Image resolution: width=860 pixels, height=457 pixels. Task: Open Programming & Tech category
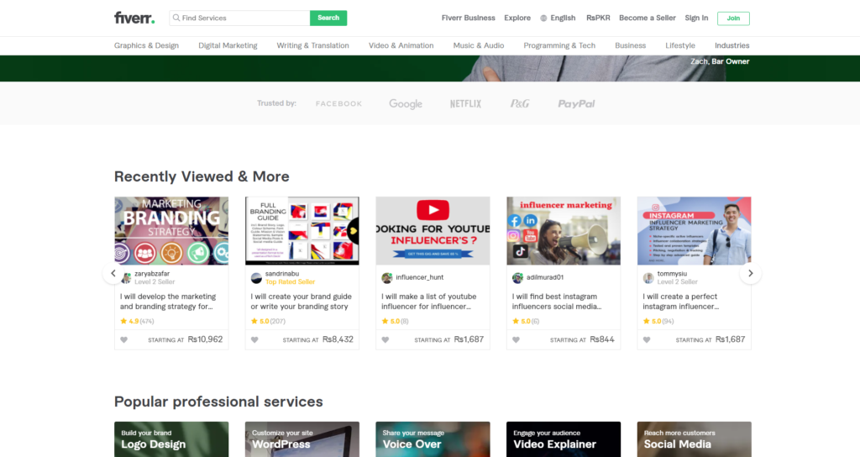tap(559, 45)
